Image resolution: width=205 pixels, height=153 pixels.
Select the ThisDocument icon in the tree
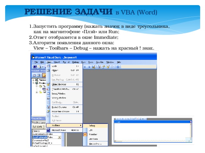(44, 89)
